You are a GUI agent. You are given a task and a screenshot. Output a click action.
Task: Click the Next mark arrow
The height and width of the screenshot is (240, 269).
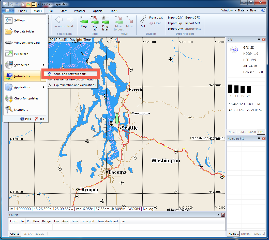70,22
